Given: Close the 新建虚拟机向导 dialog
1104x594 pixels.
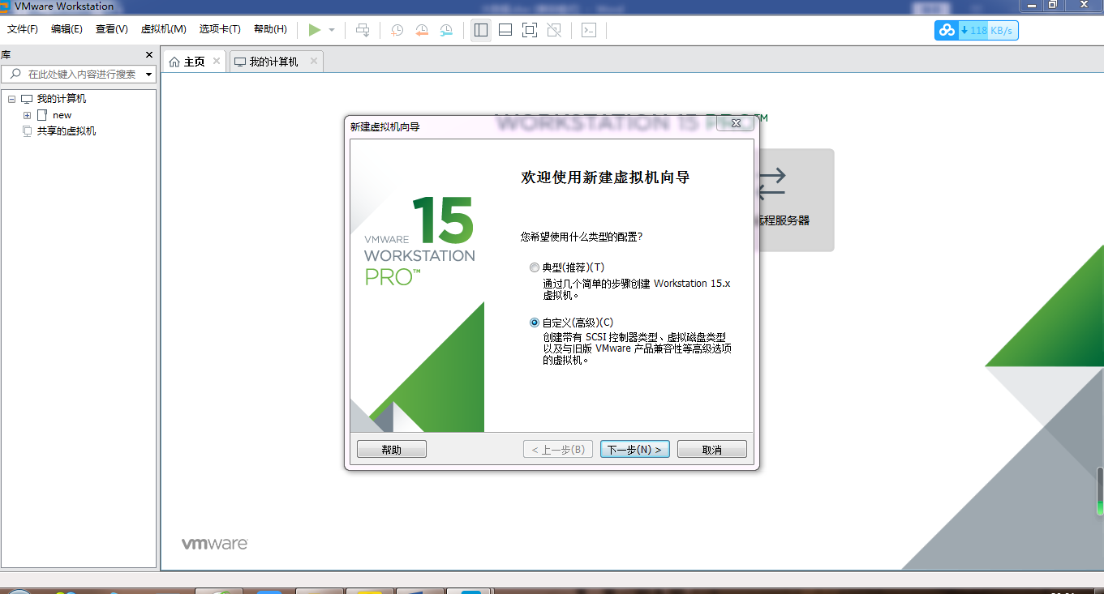Looking at the screenshot, I should pos(737,123).
